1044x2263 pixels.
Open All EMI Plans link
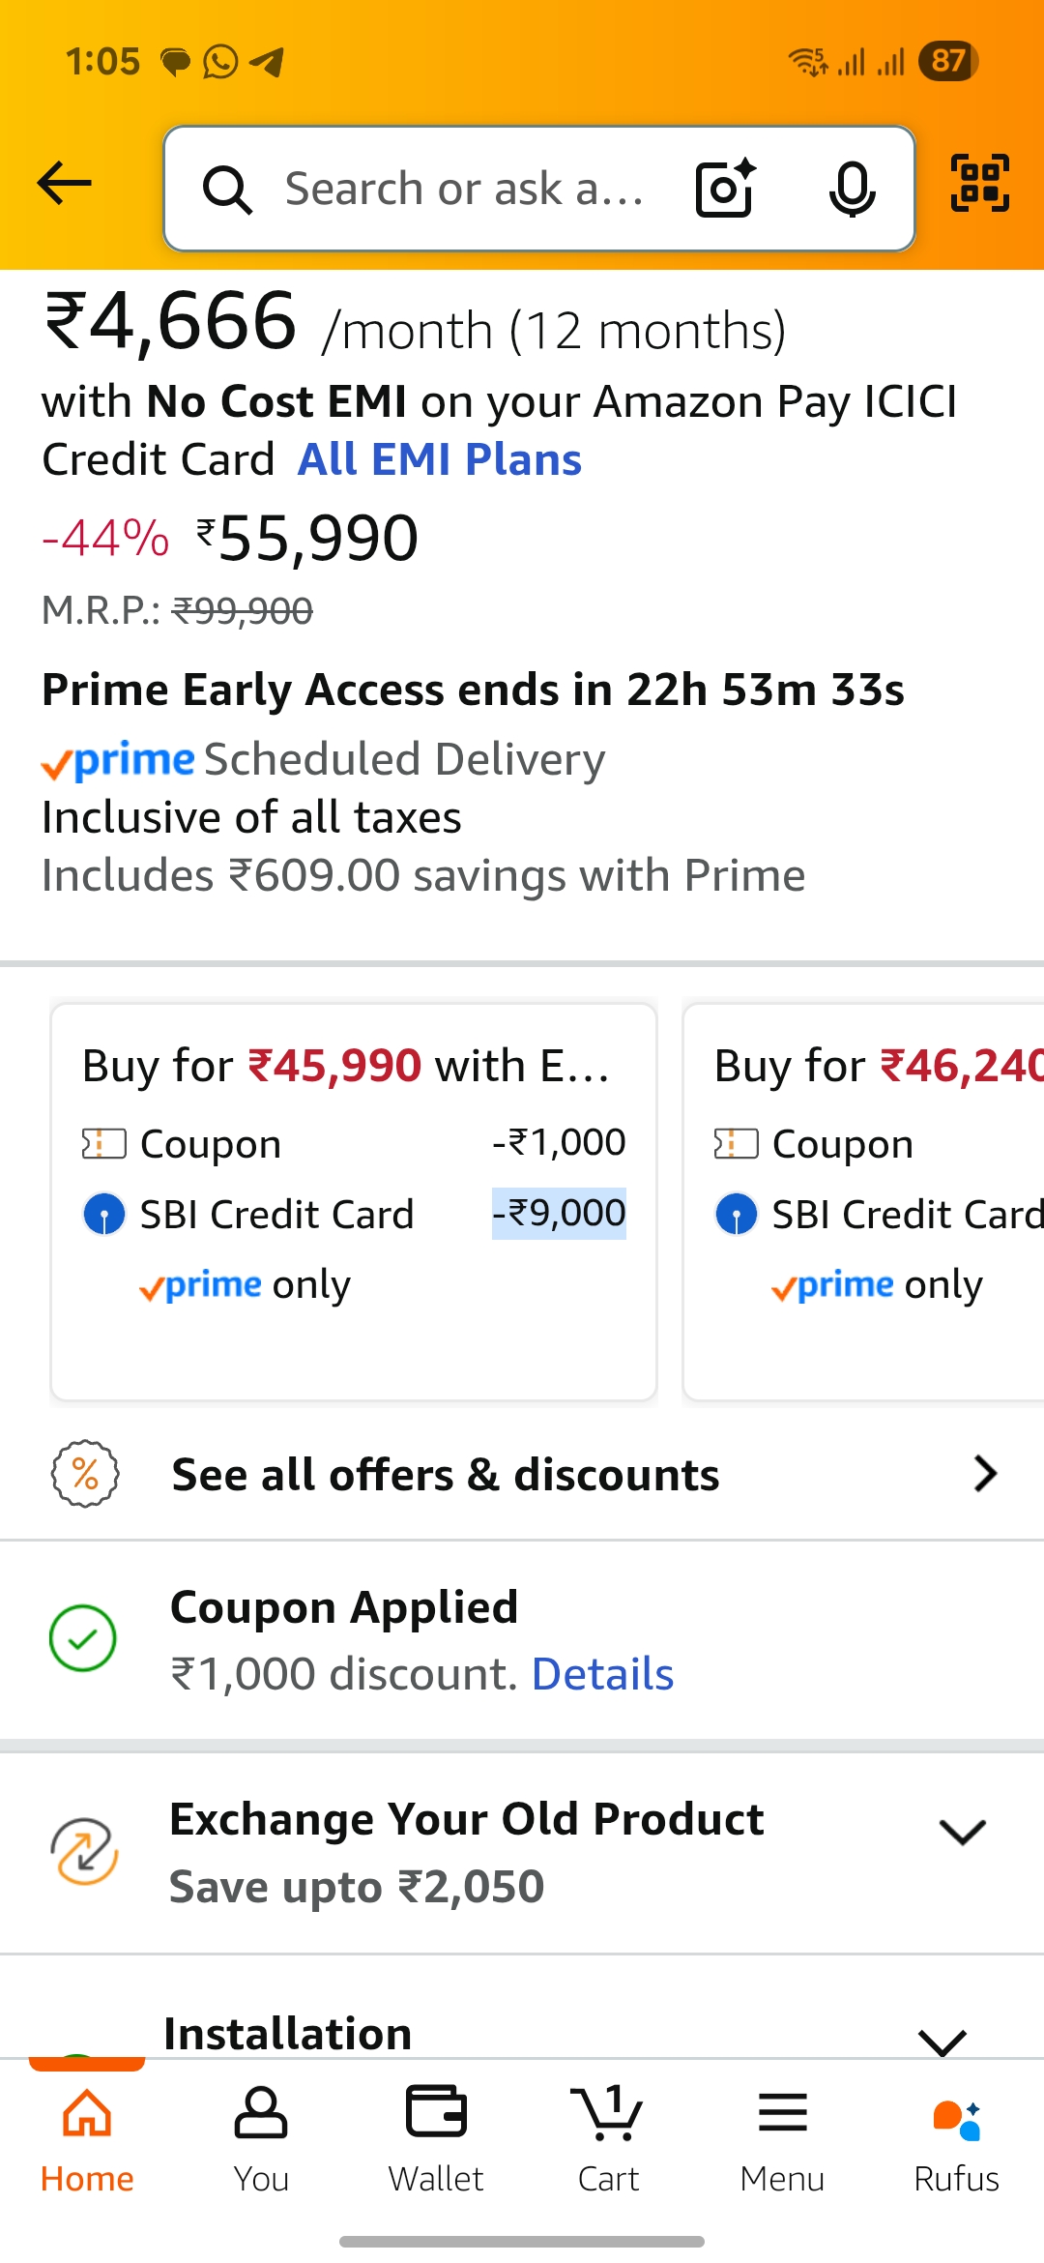[440, 459]
